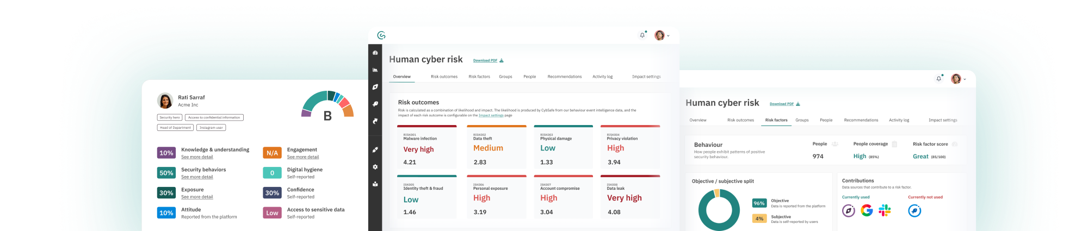Expand chevron beside avatar in right window

coord(965,79)
